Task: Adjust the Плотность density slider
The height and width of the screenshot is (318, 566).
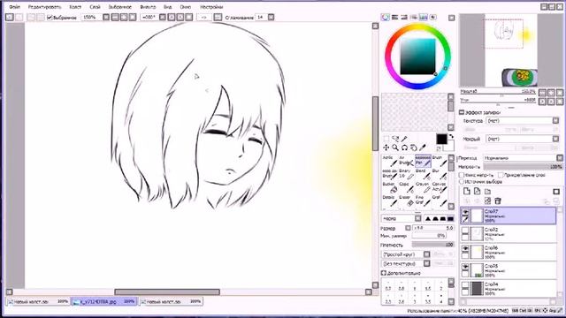Action: click(432, 245)
